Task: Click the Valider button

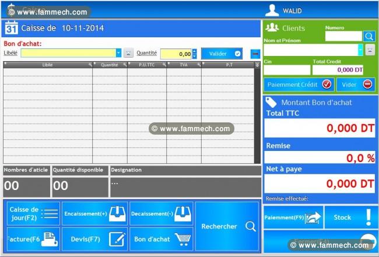Action: (x=222, y=54)
